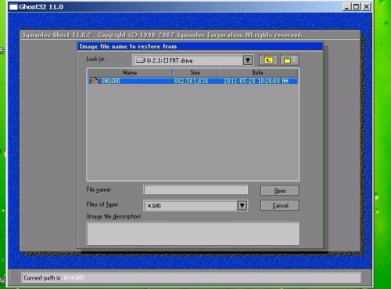
Task: Select date 2011-05-28 10:26:08 AM cell
Action: tap(256, 81)
